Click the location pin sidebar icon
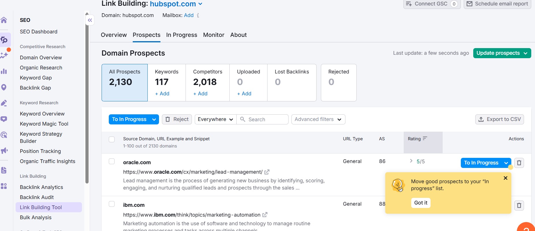The height and width of the screenshot is (231, 535). (4, 87)
